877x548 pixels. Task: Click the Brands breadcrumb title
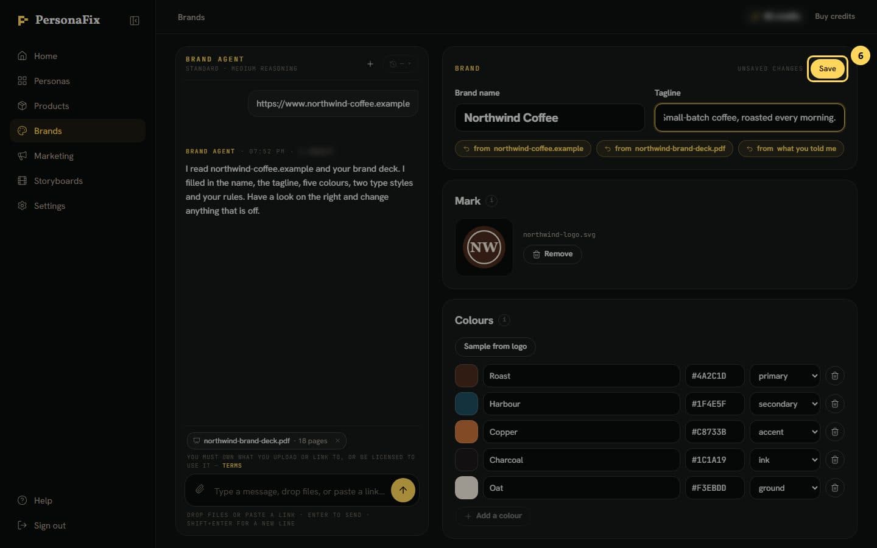[191, 17]
